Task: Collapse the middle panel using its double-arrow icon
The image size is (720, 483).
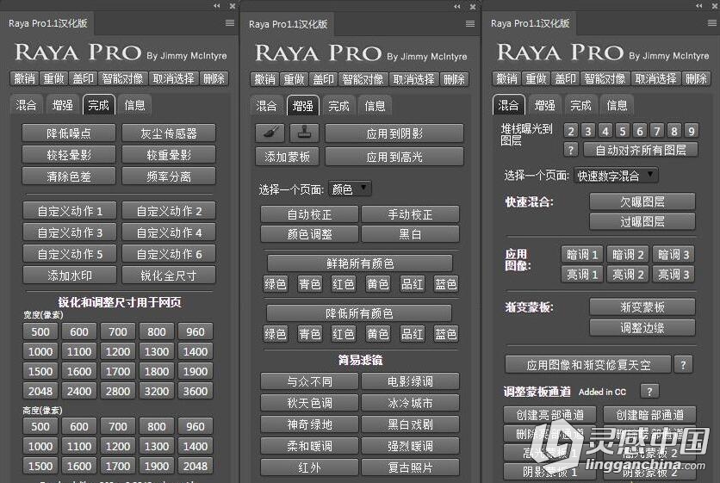Action: (456, 6)
